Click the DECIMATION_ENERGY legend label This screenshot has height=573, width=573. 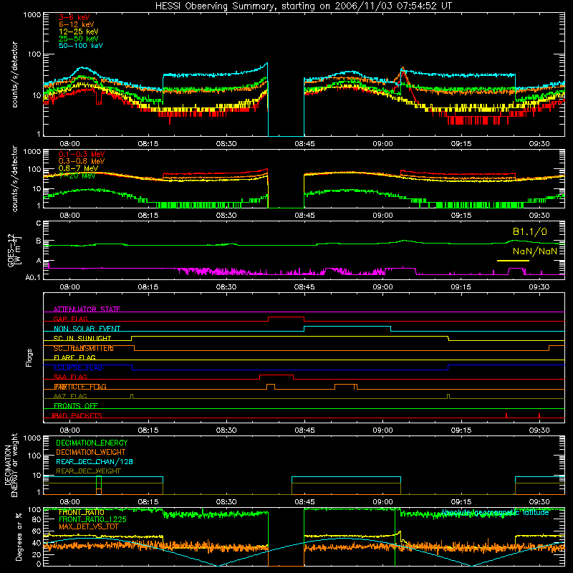click(x=92, y=443)
